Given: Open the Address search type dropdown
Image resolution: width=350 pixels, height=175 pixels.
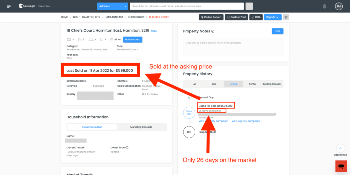Looking at the screenshot, I should [125, 6].
